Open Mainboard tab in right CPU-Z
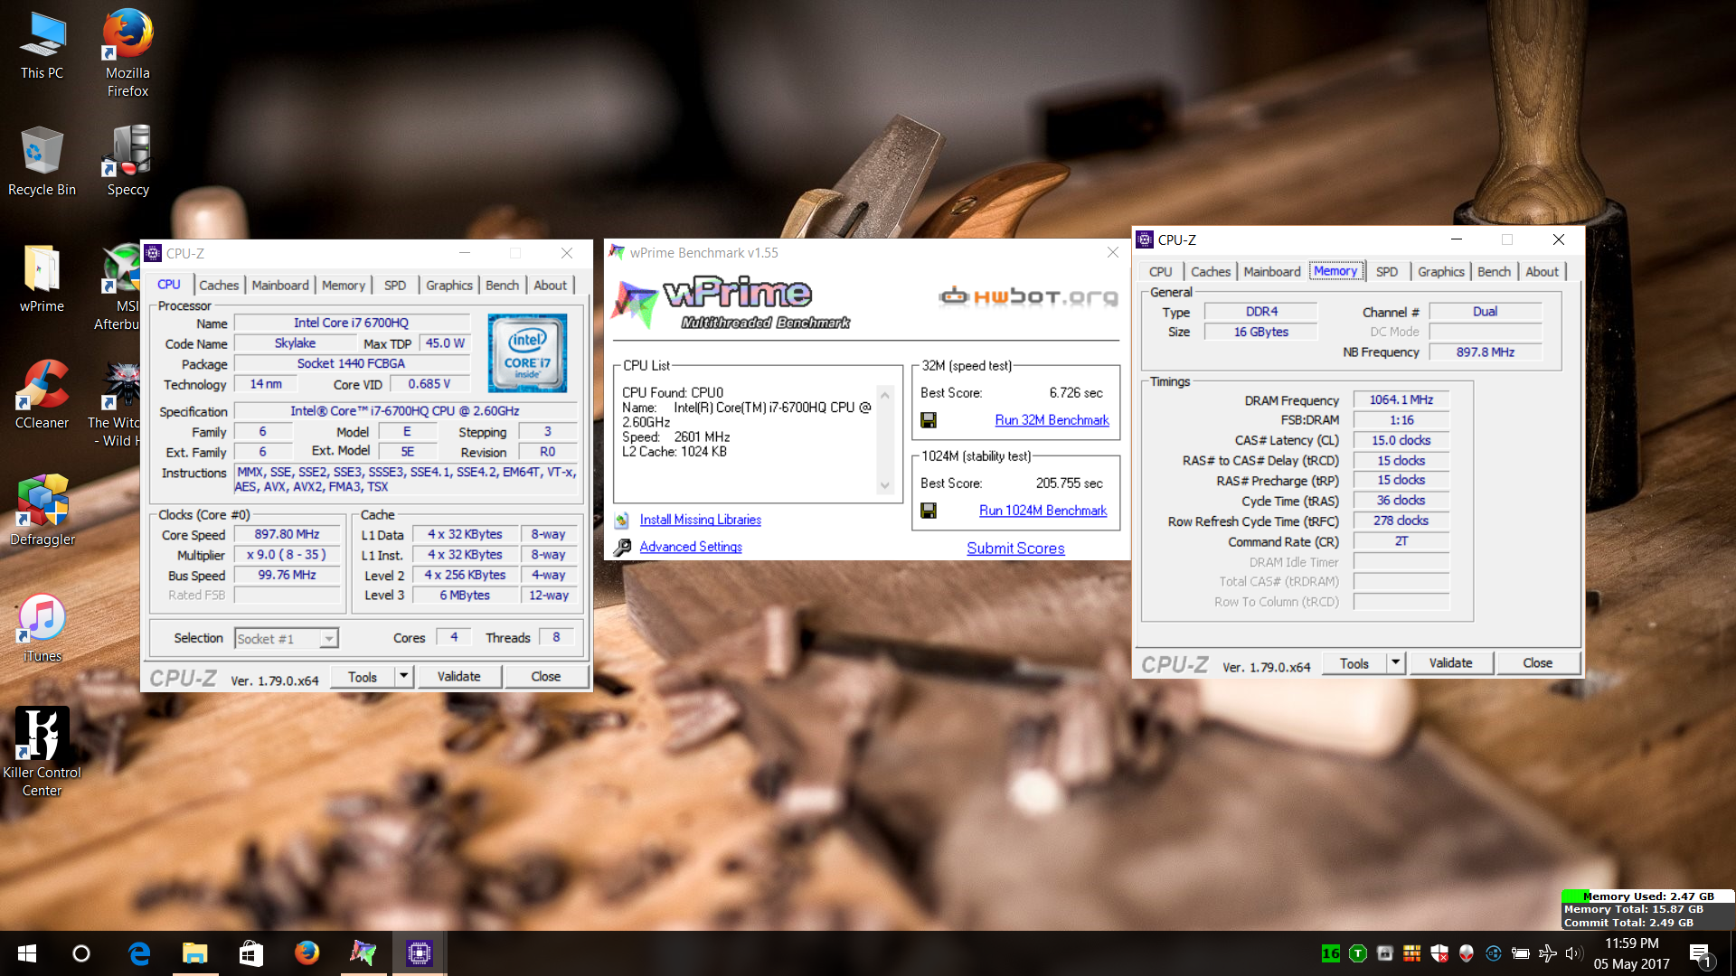1736x976 pixels. tap(1272, 271)
